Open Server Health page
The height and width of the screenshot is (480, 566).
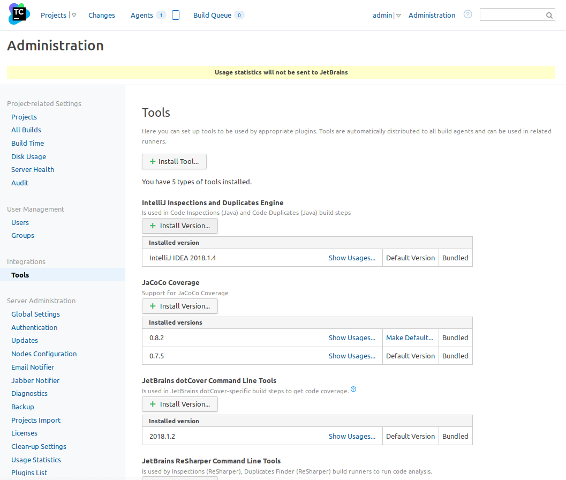33,169
